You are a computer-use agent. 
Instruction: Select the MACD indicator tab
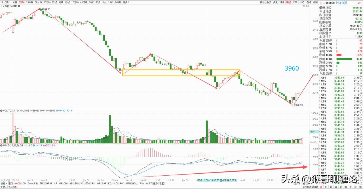pos(18,183)
